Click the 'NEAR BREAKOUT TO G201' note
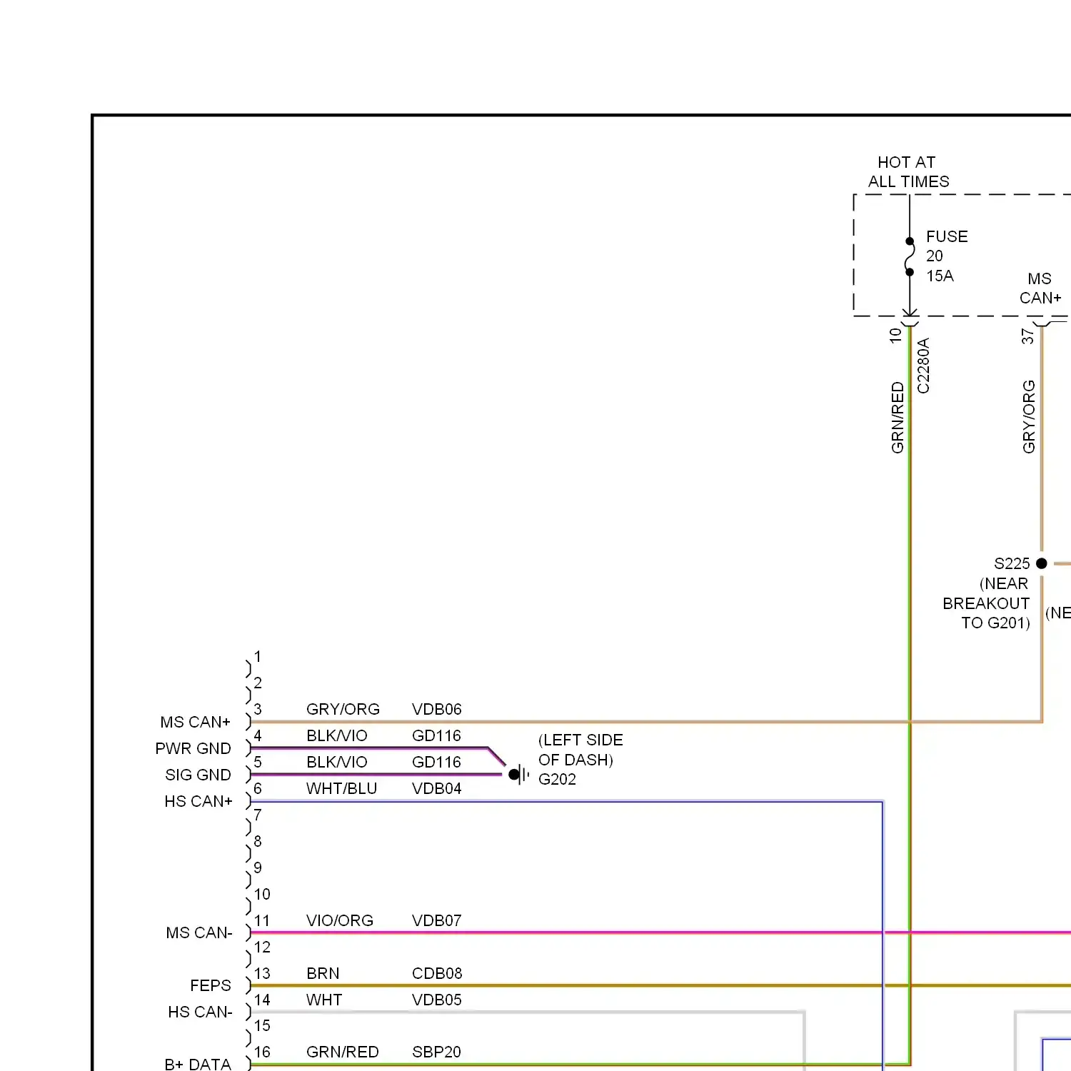The image size is (1071, 1071). pyautogui.click(x=987, y=603)
